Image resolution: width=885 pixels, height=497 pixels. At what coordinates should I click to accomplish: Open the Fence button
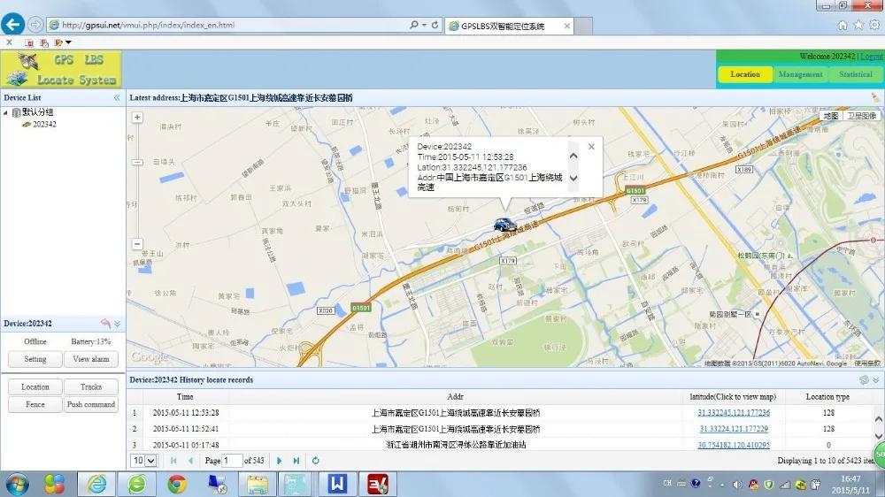point(35,404)
